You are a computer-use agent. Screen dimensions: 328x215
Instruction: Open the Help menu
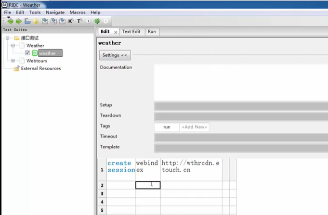(x=95, y=13)
